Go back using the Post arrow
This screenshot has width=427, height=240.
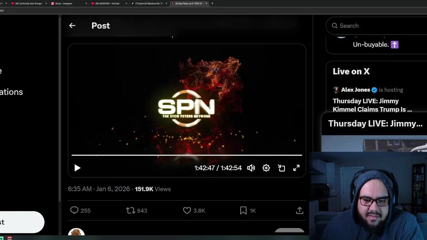click(72, 26)
